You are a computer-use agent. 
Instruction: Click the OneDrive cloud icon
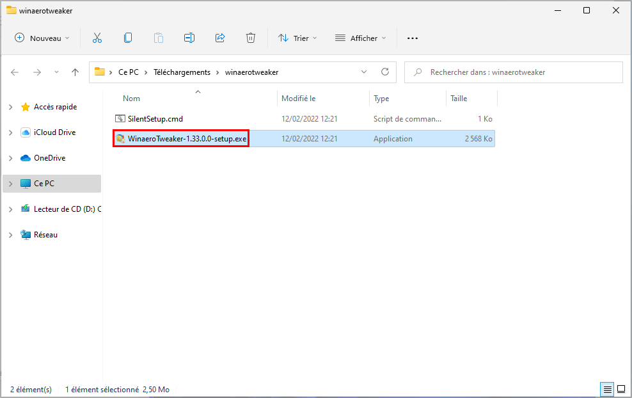[x=26, y=158]
